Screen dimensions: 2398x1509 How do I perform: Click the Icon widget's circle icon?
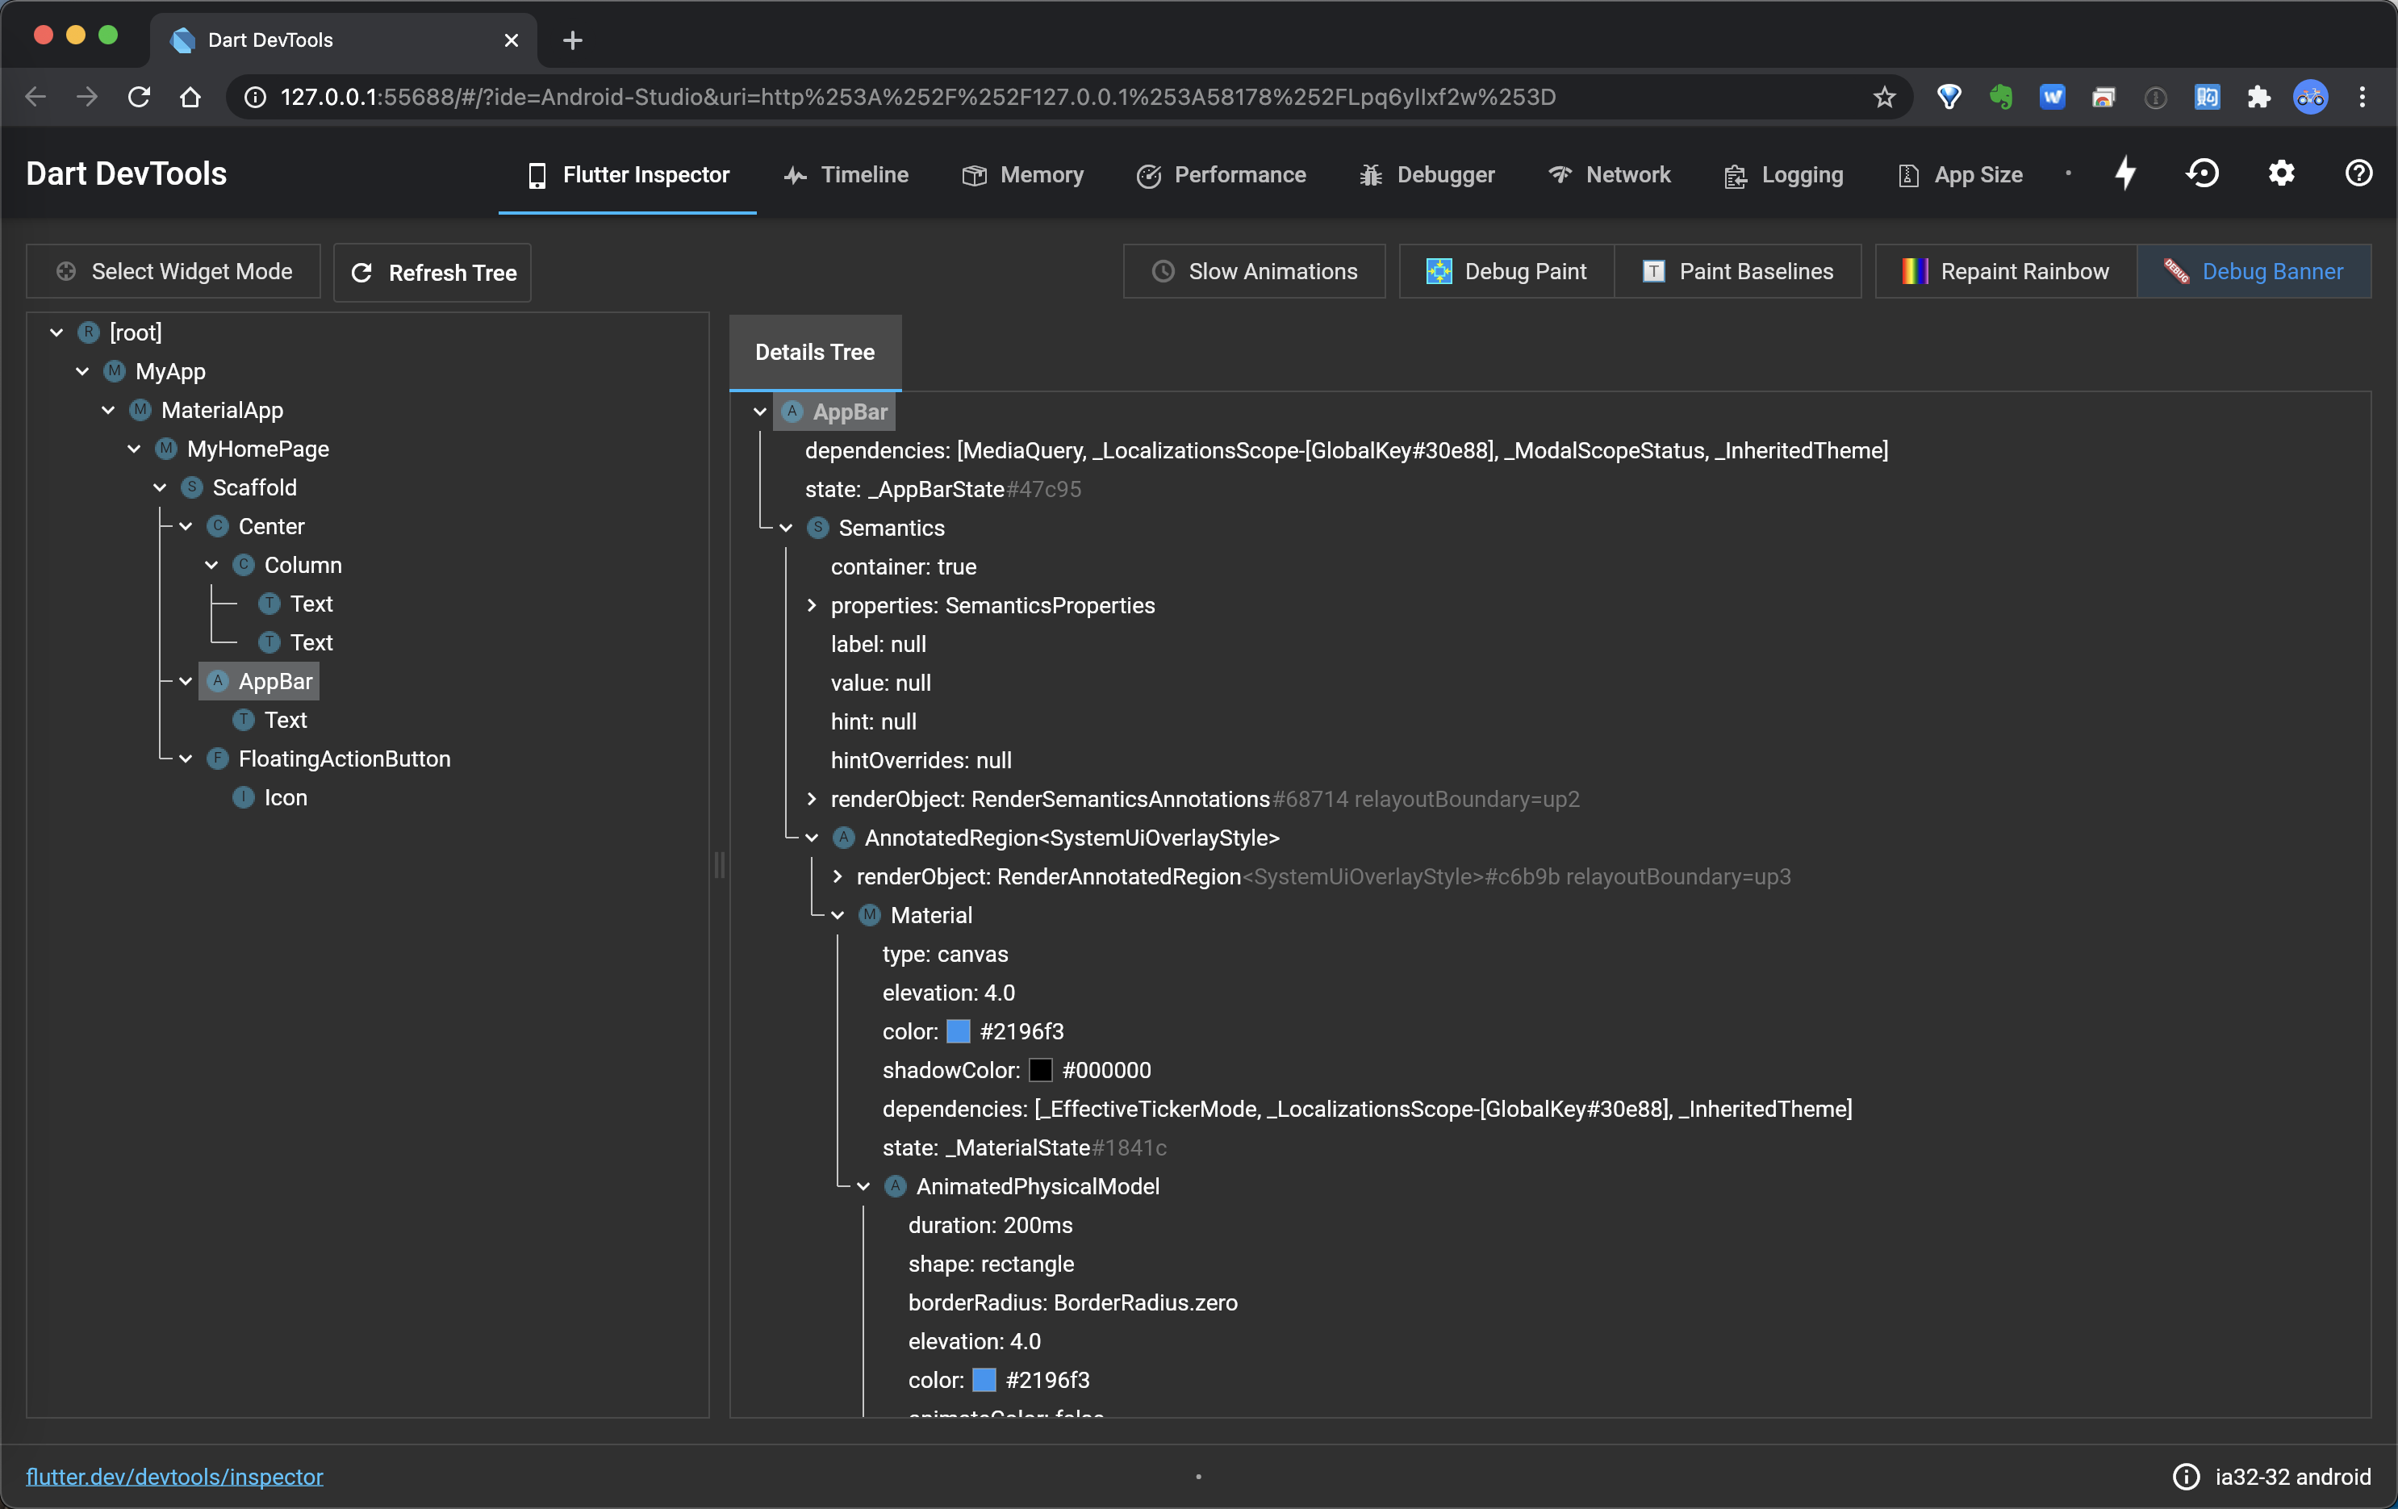pos(244,796)
